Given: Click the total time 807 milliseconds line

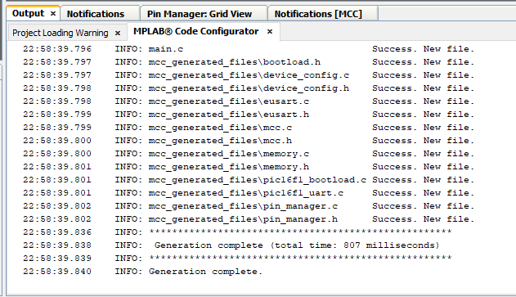Looking at the screenshot, I should [x=231, y=245].
